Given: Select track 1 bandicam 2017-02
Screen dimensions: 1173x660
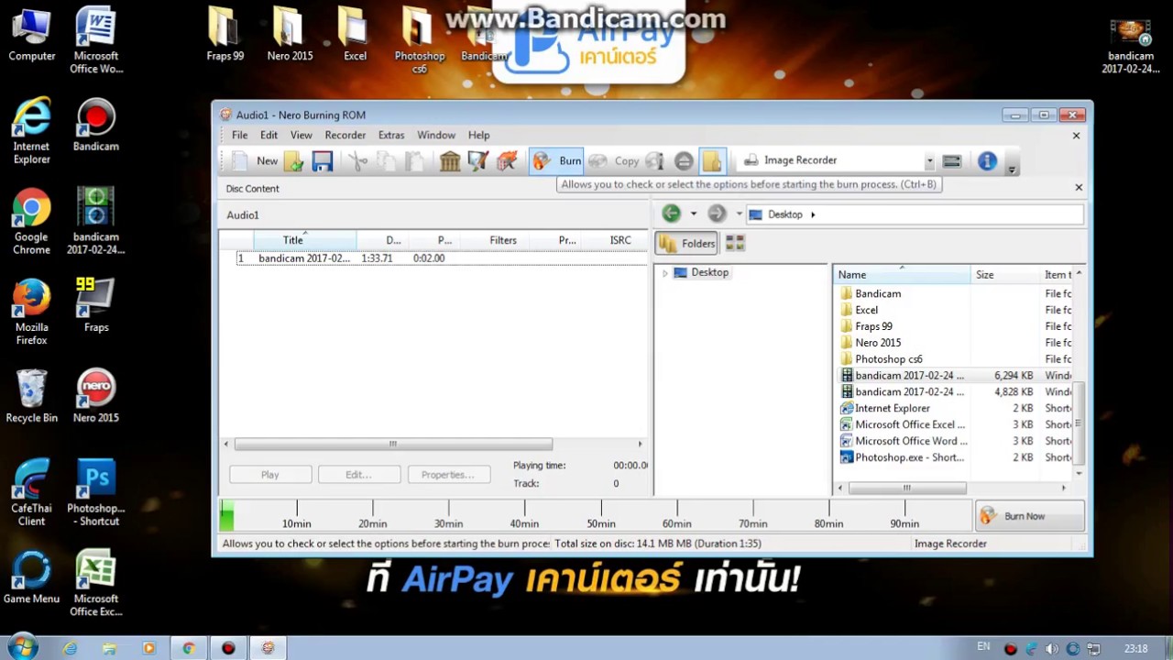Looking at the screenshot, I should point(442,258).
